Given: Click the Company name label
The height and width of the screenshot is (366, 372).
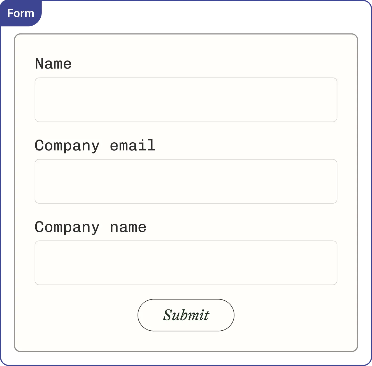Looking at the screenshot, I should [x=90, y=227].
